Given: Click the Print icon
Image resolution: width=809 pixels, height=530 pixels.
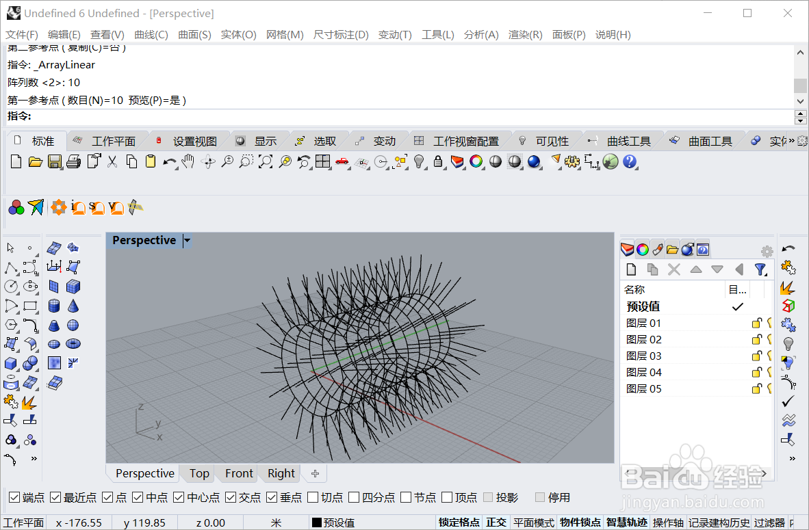Looking at the screenshot, I should (73, 162).
